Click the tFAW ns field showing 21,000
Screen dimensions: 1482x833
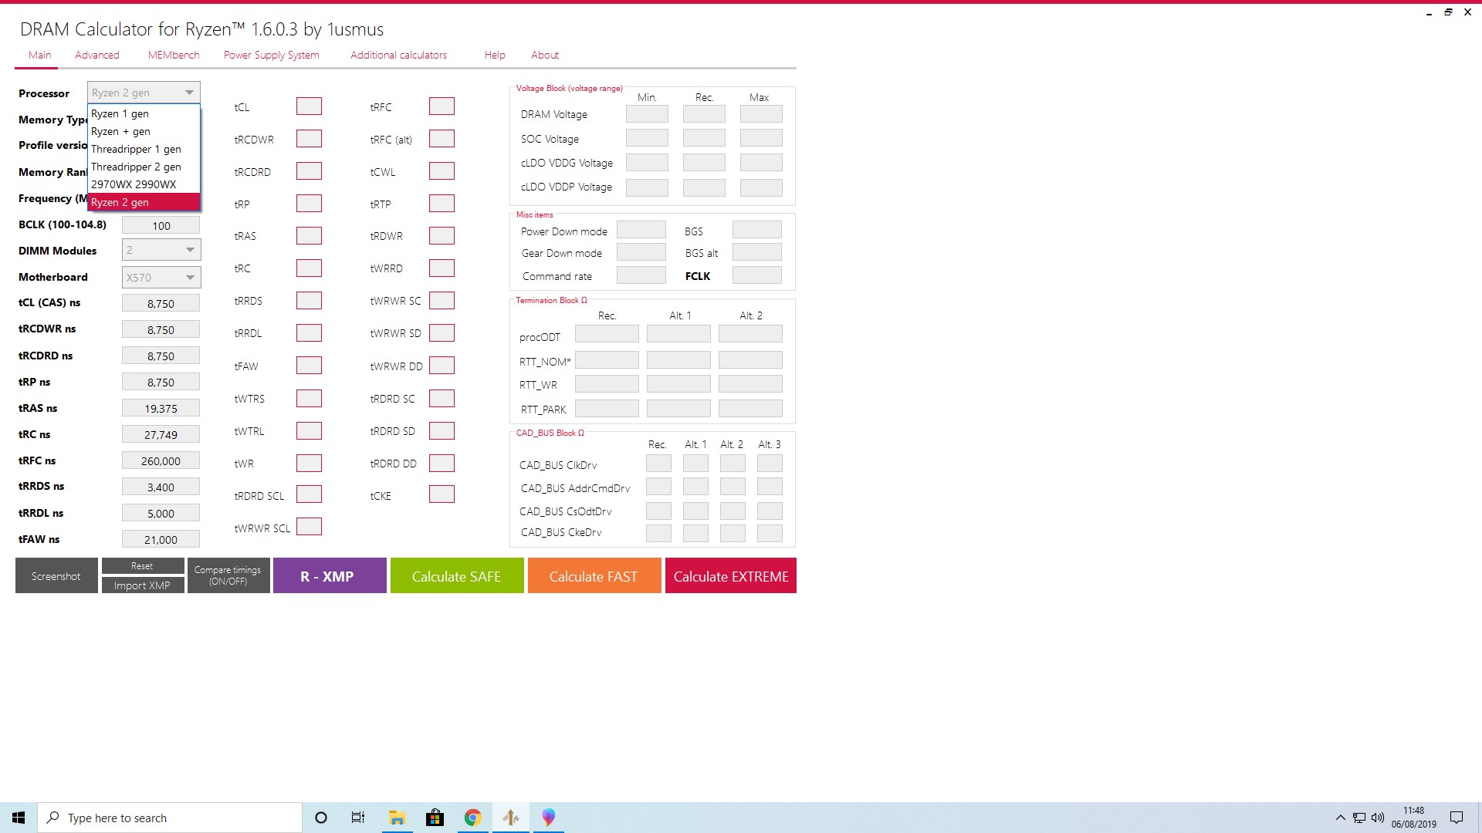[161, 539]
